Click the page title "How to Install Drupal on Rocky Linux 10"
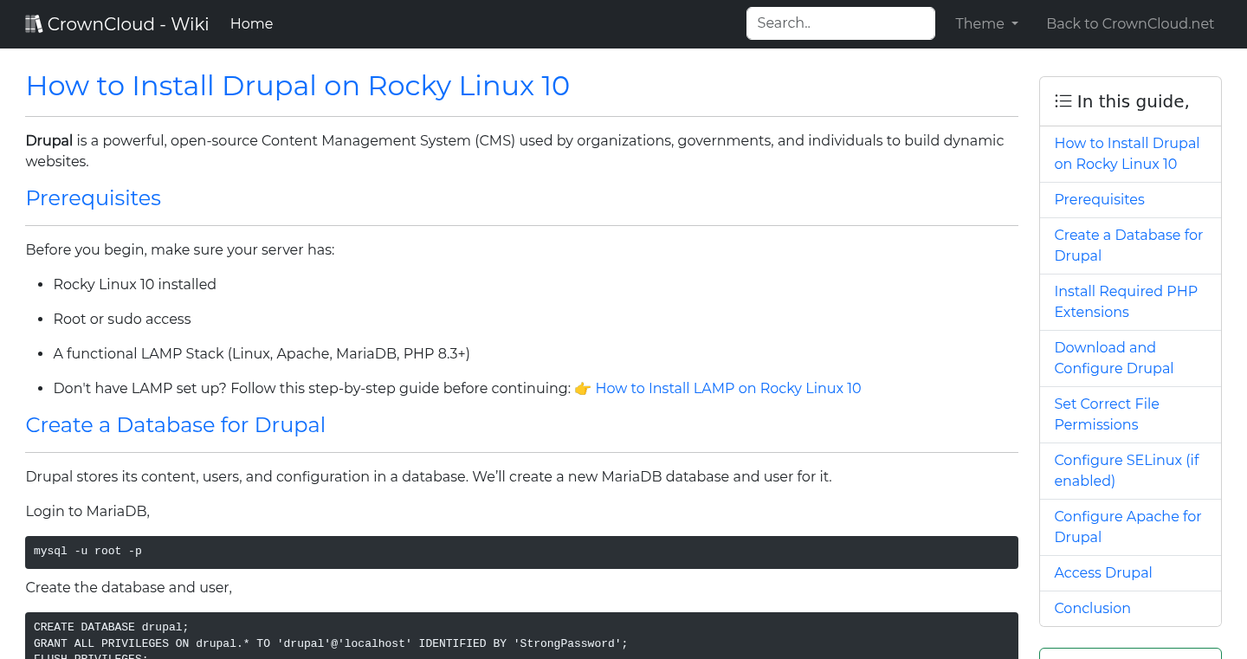 (297, 86)
